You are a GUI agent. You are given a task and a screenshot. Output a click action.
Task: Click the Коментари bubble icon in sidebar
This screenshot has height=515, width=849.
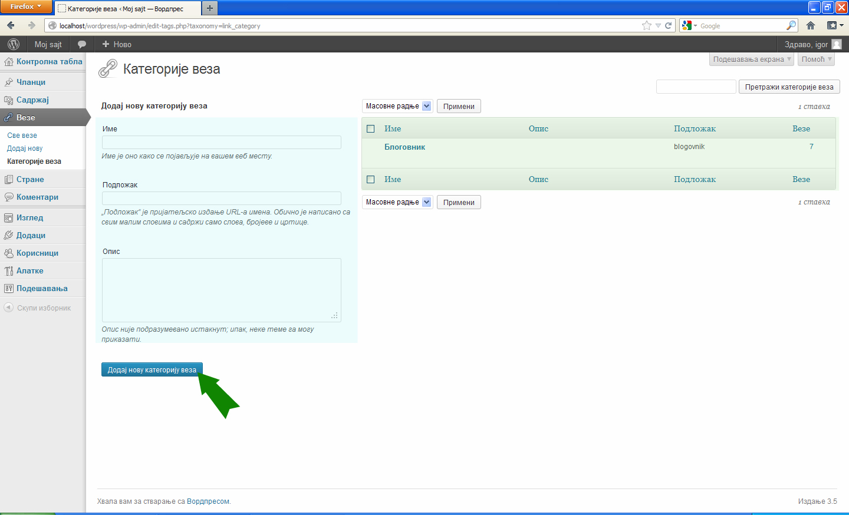click(8, 197)
